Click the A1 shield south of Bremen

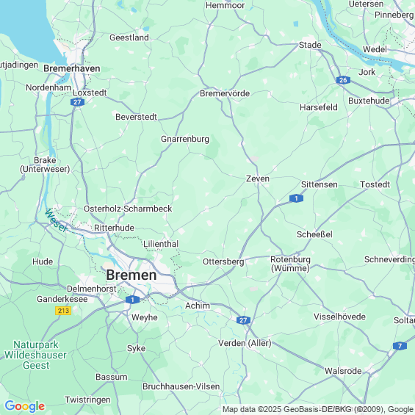point(132,300)
